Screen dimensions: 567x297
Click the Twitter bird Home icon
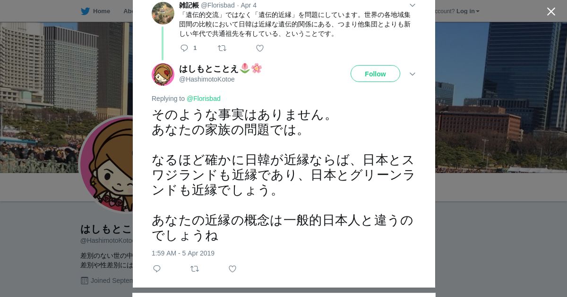[x=85, y=11]
